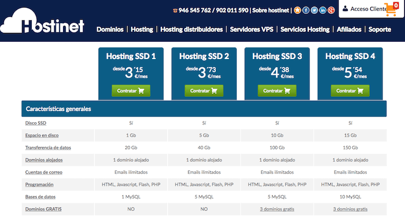Click the Hosting SSD 2 title
Viewport: 405px width, 216px height.
[x=204, y=56]
